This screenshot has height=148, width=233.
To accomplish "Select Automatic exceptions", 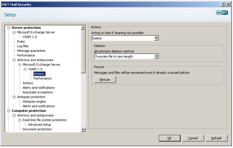I will point(38,92).
